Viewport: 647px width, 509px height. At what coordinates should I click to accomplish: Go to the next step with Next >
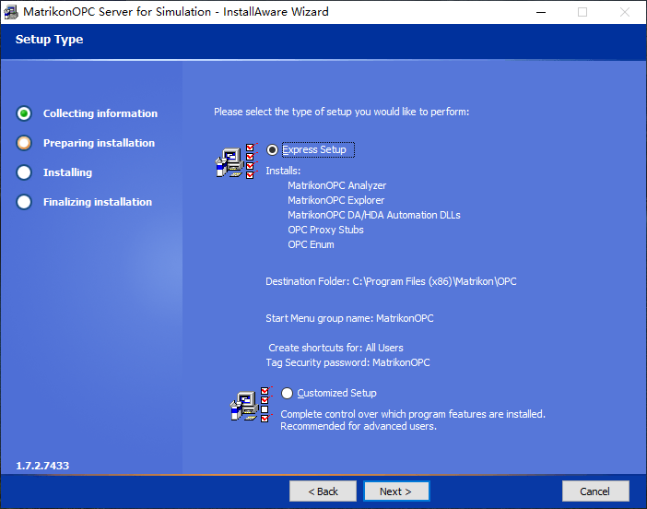(396, 491)
